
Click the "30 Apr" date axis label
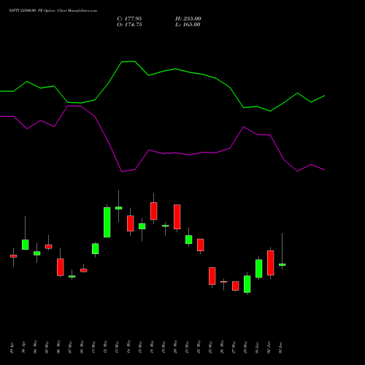(23, 347)
